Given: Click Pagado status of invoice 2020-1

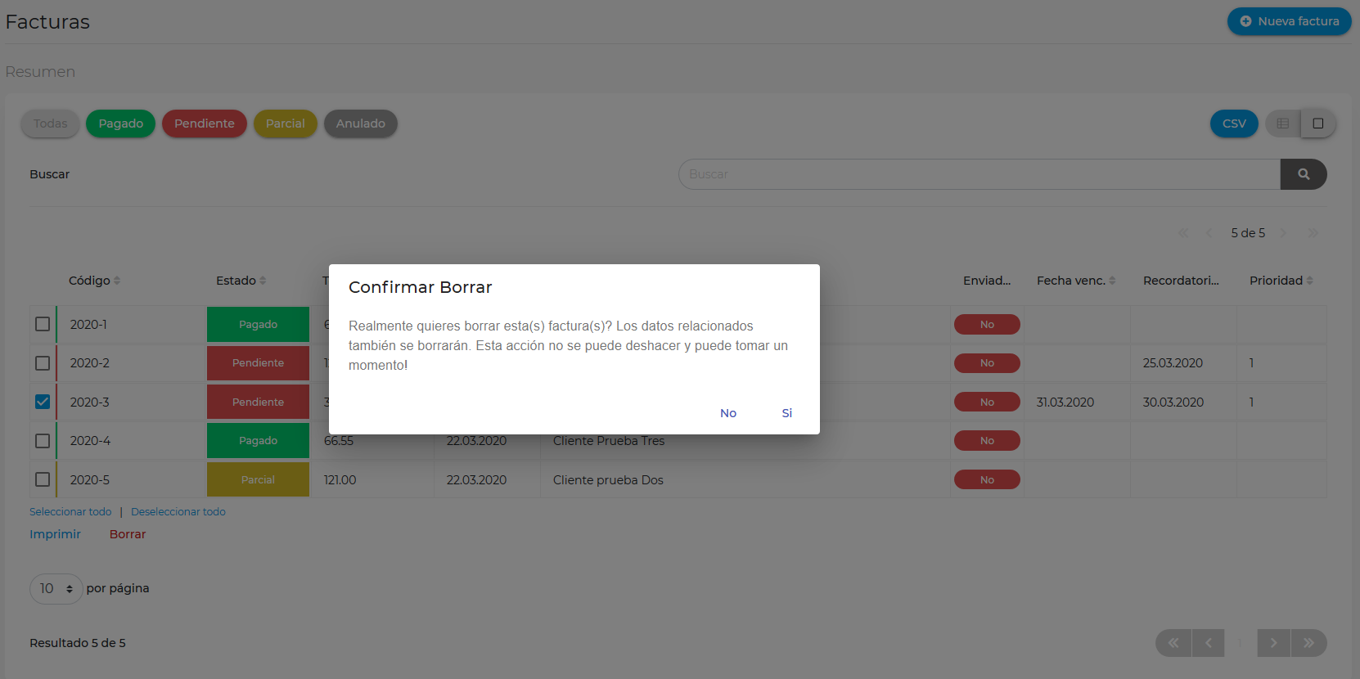Looking at the screenshot, I should click(258, 324).
